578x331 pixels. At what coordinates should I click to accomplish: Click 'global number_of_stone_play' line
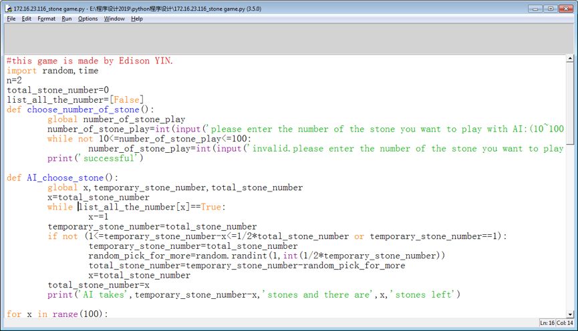point(116,119)
